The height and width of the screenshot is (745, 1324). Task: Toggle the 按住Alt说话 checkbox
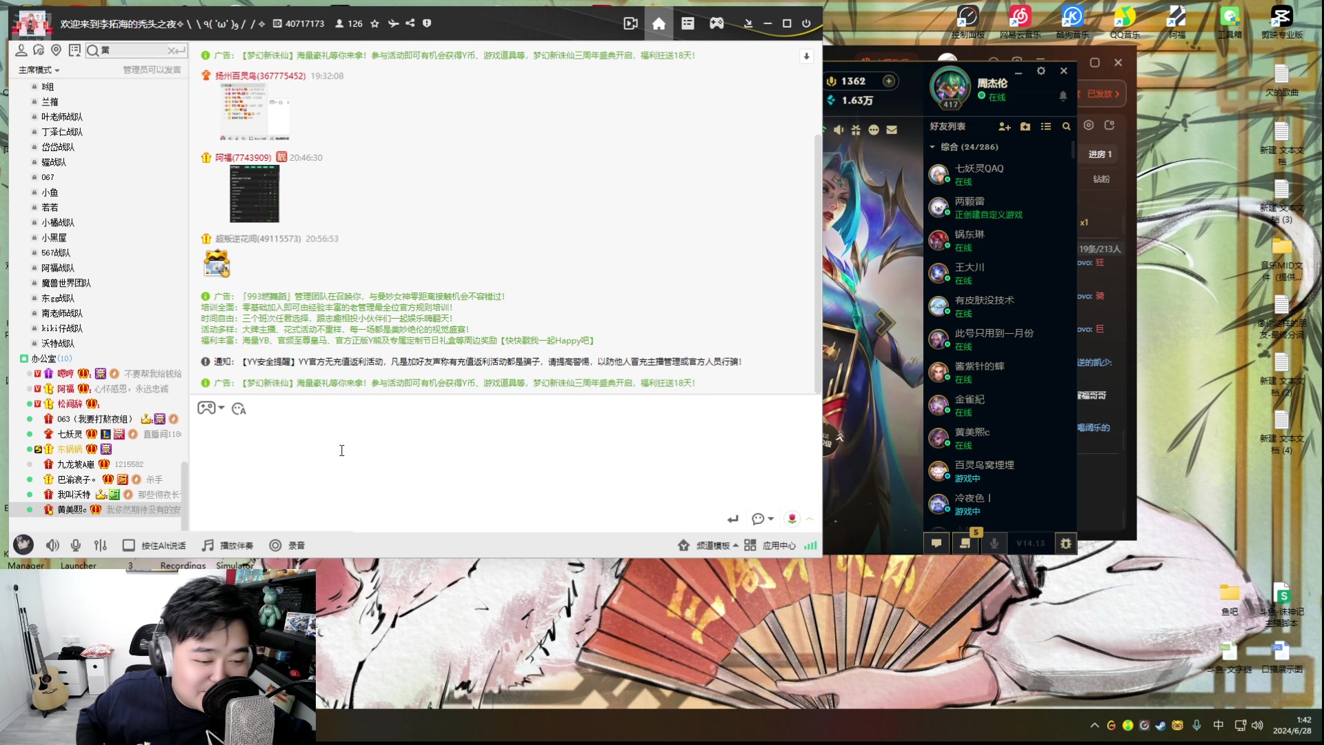[x=128, y=546]
